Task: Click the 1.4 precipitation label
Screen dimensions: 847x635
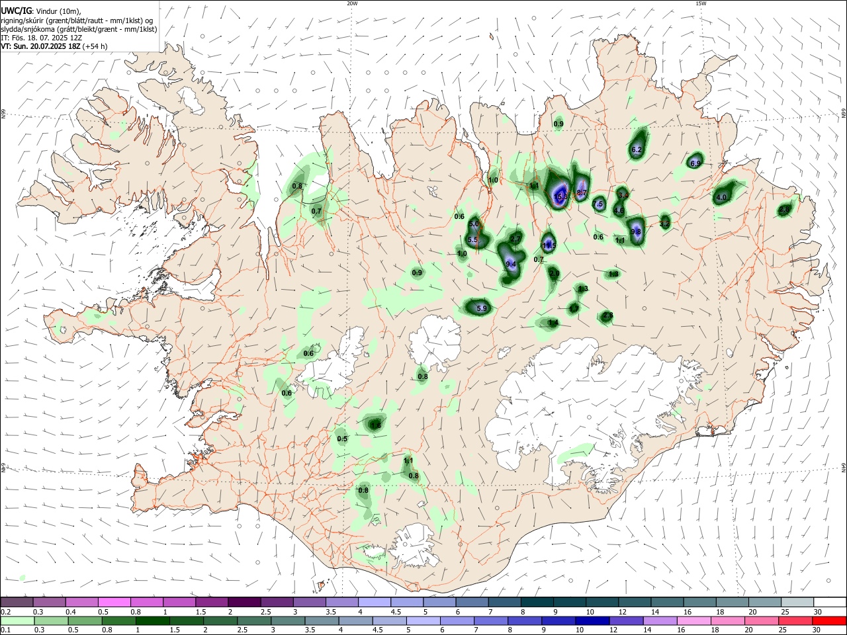Action: [x=553, y=323]
